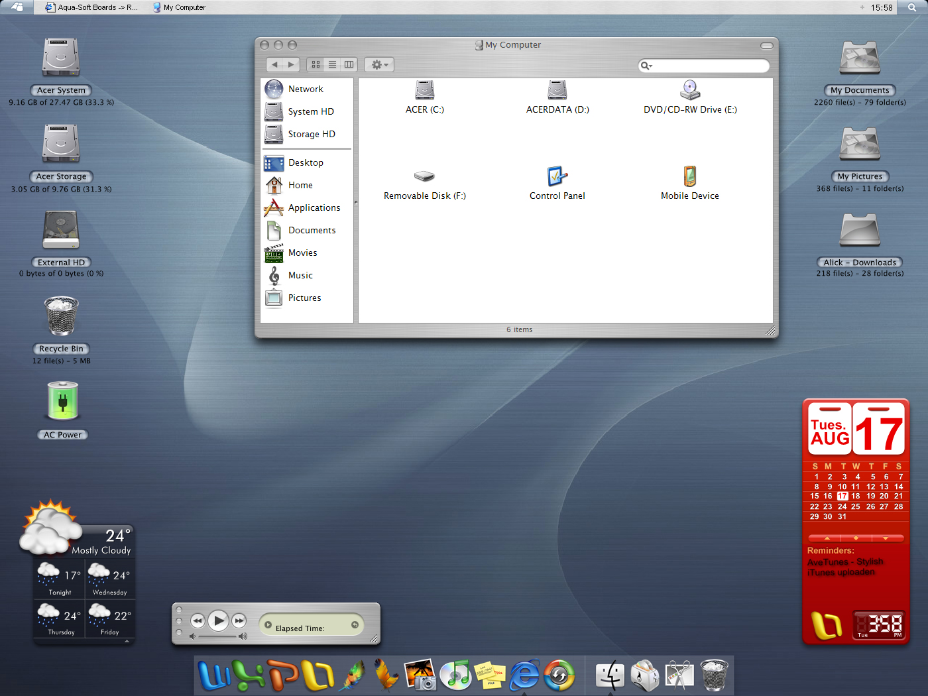
Task: Open Documents in the sidebar
Action: [x=300, y=230]
